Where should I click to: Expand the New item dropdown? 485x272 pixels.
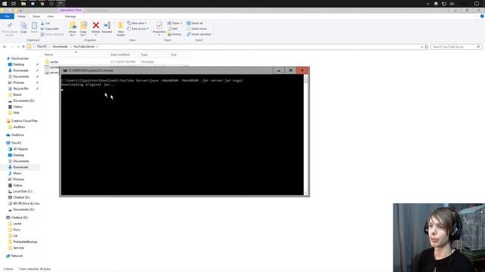tap(137, 23)
